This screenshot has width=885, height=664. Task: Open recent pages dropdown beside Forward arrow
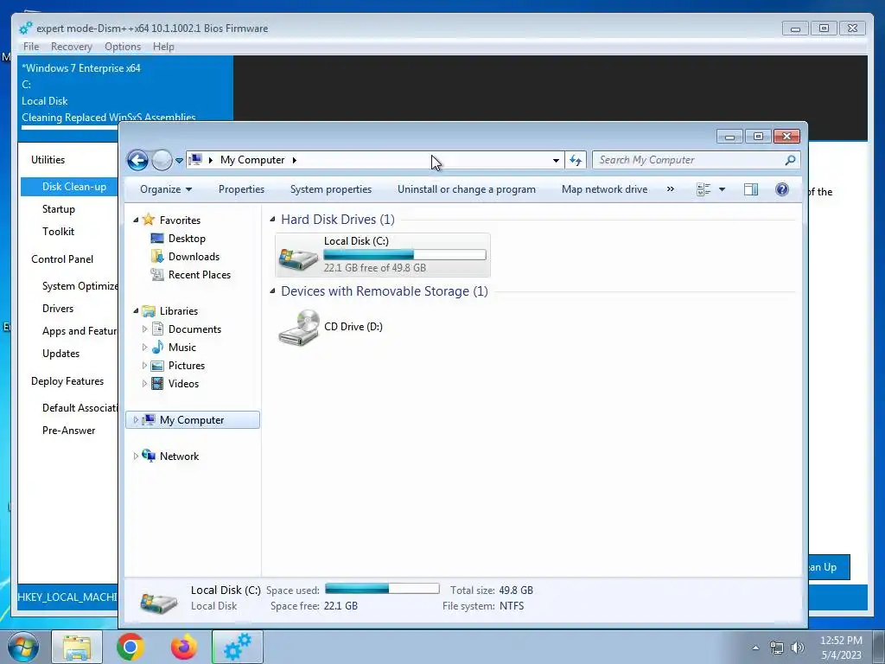click(x=179, y=160)
